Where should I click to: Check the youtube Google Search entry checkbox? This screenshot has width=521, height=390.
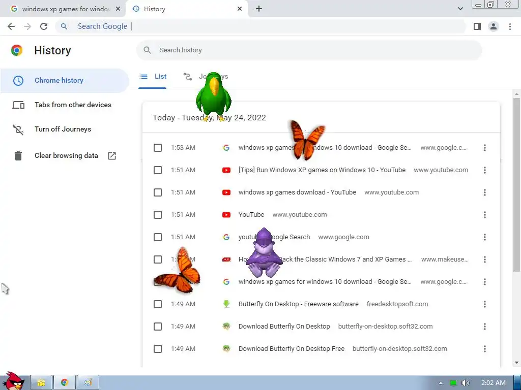point(158,237)
